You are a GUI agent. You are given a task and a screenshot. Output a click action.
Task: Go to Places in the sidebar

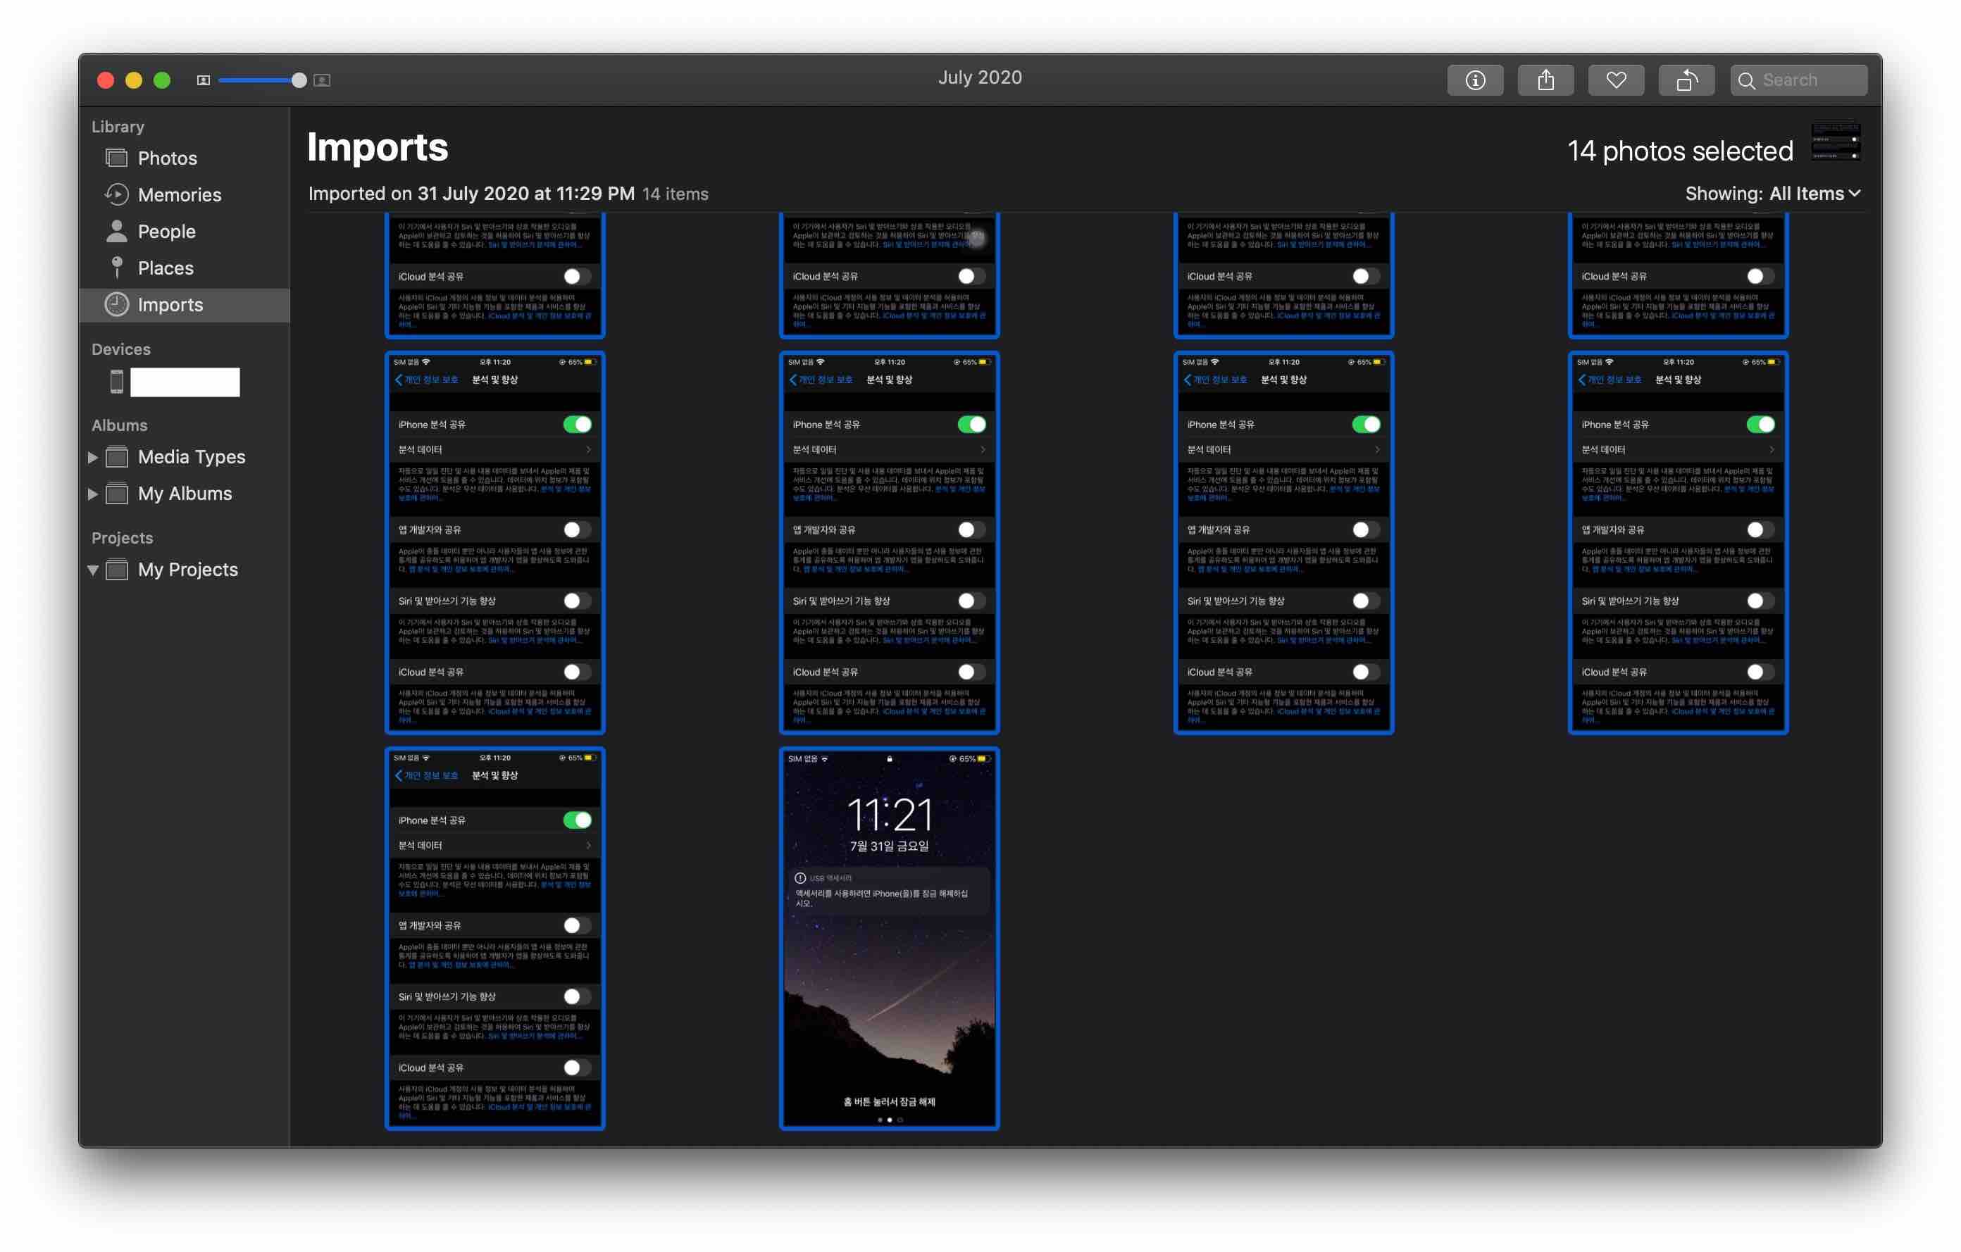(166, 268)
